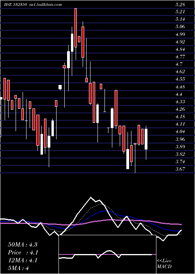Select the 4.7 price axis label
The height and width of the screenshot is (274, 195).
tap(179, 64)
